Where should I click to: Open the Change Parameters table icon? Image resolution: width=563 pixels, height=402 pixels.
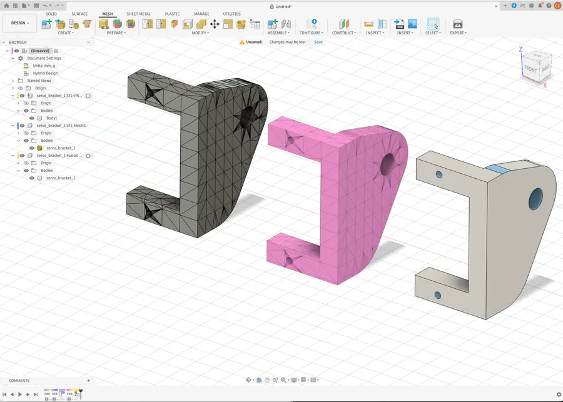[x=255, y=24]
